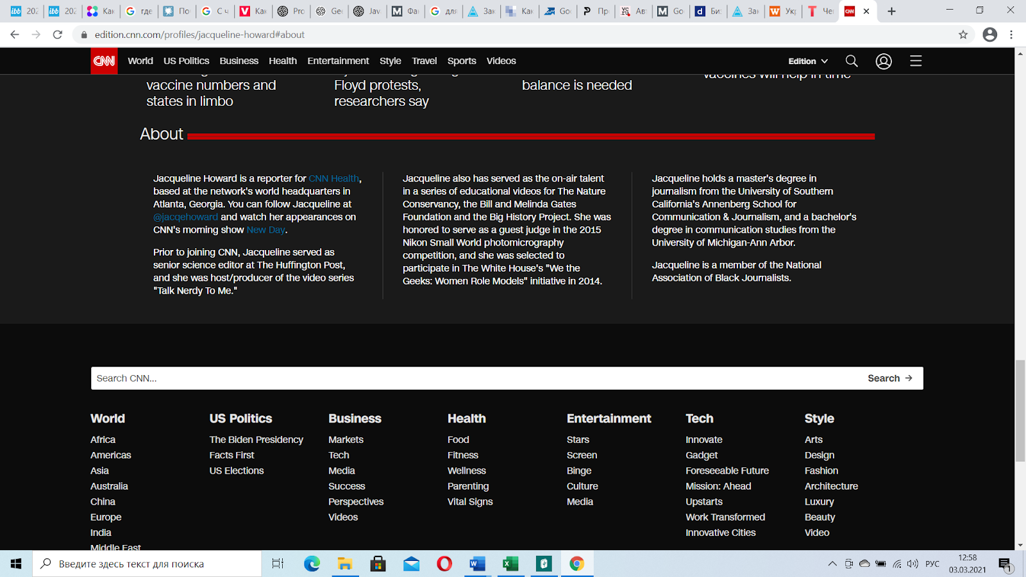The height and width of the screenshot is (577, 1026).
Task: Open Africa in the footer World section
Action: click(x=103, y=440)
